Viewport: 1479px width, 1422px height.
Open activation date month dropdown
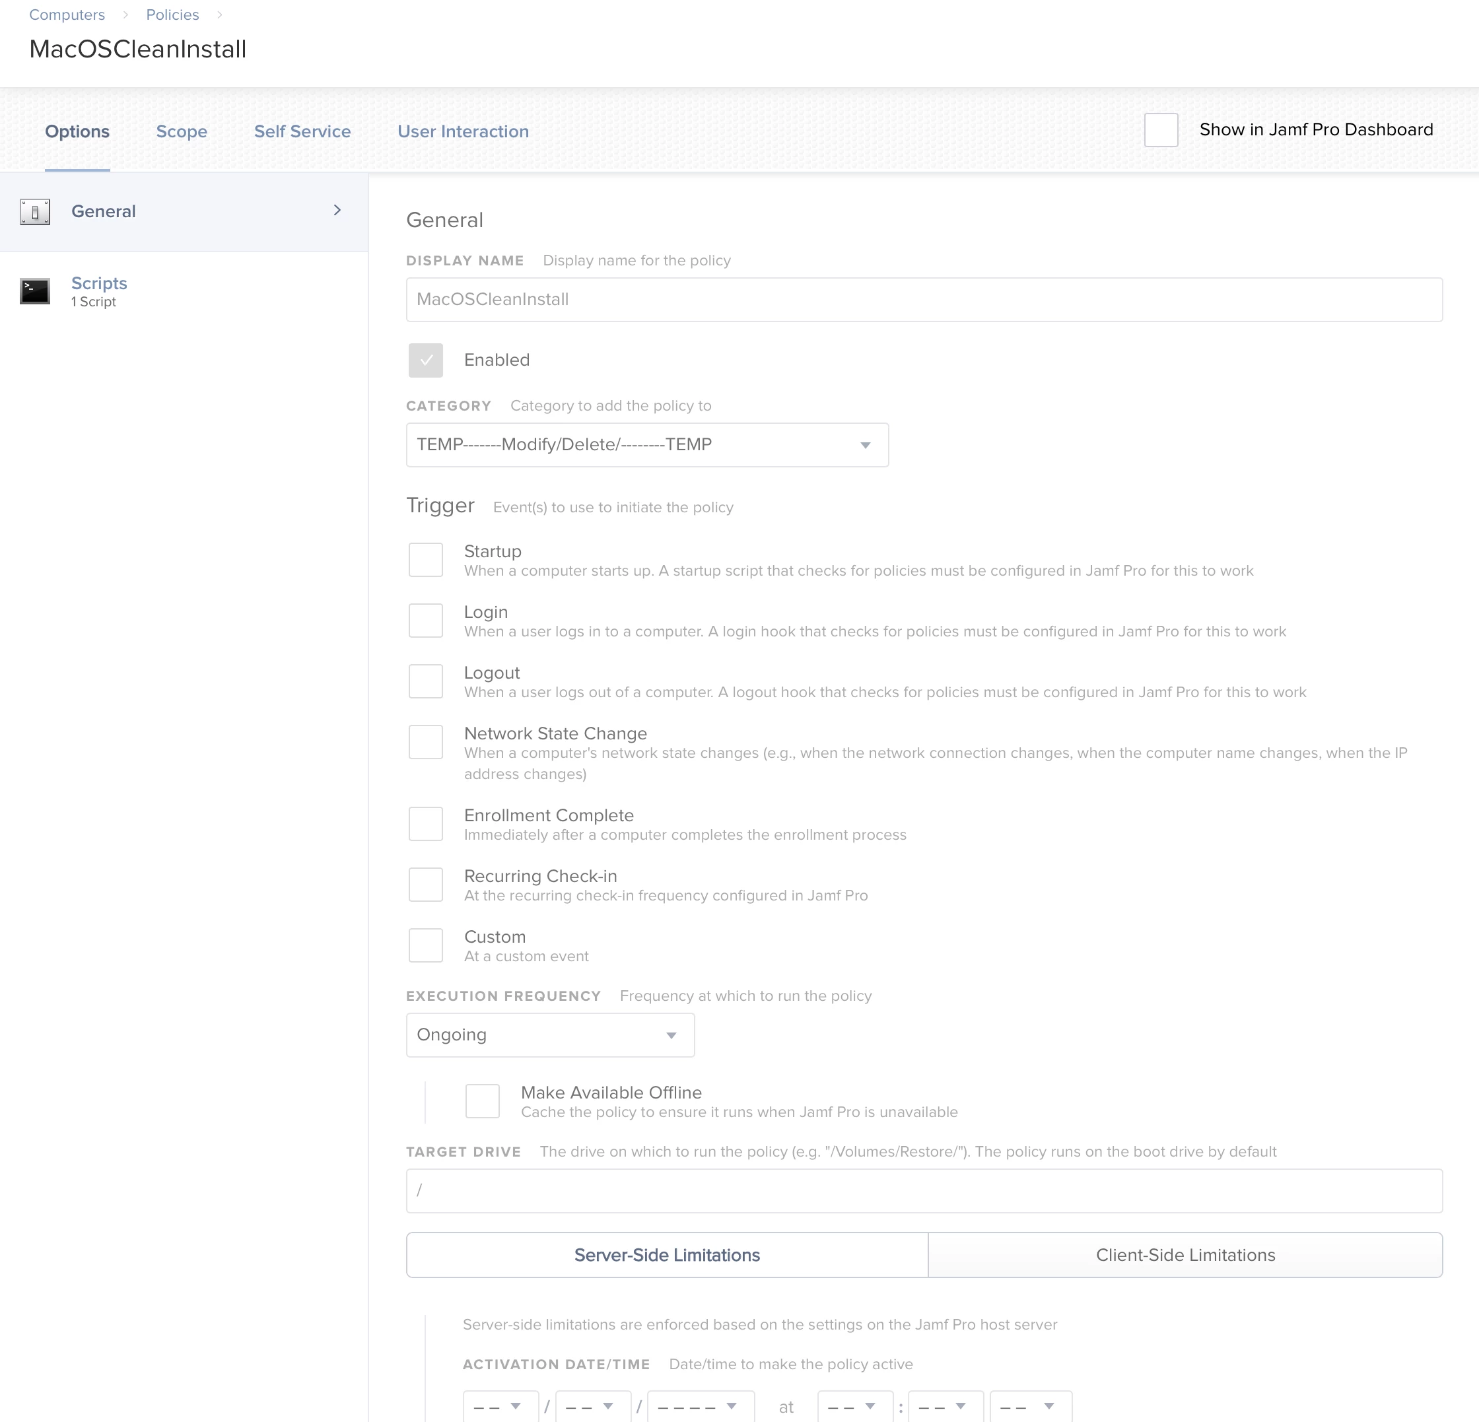501,1406
